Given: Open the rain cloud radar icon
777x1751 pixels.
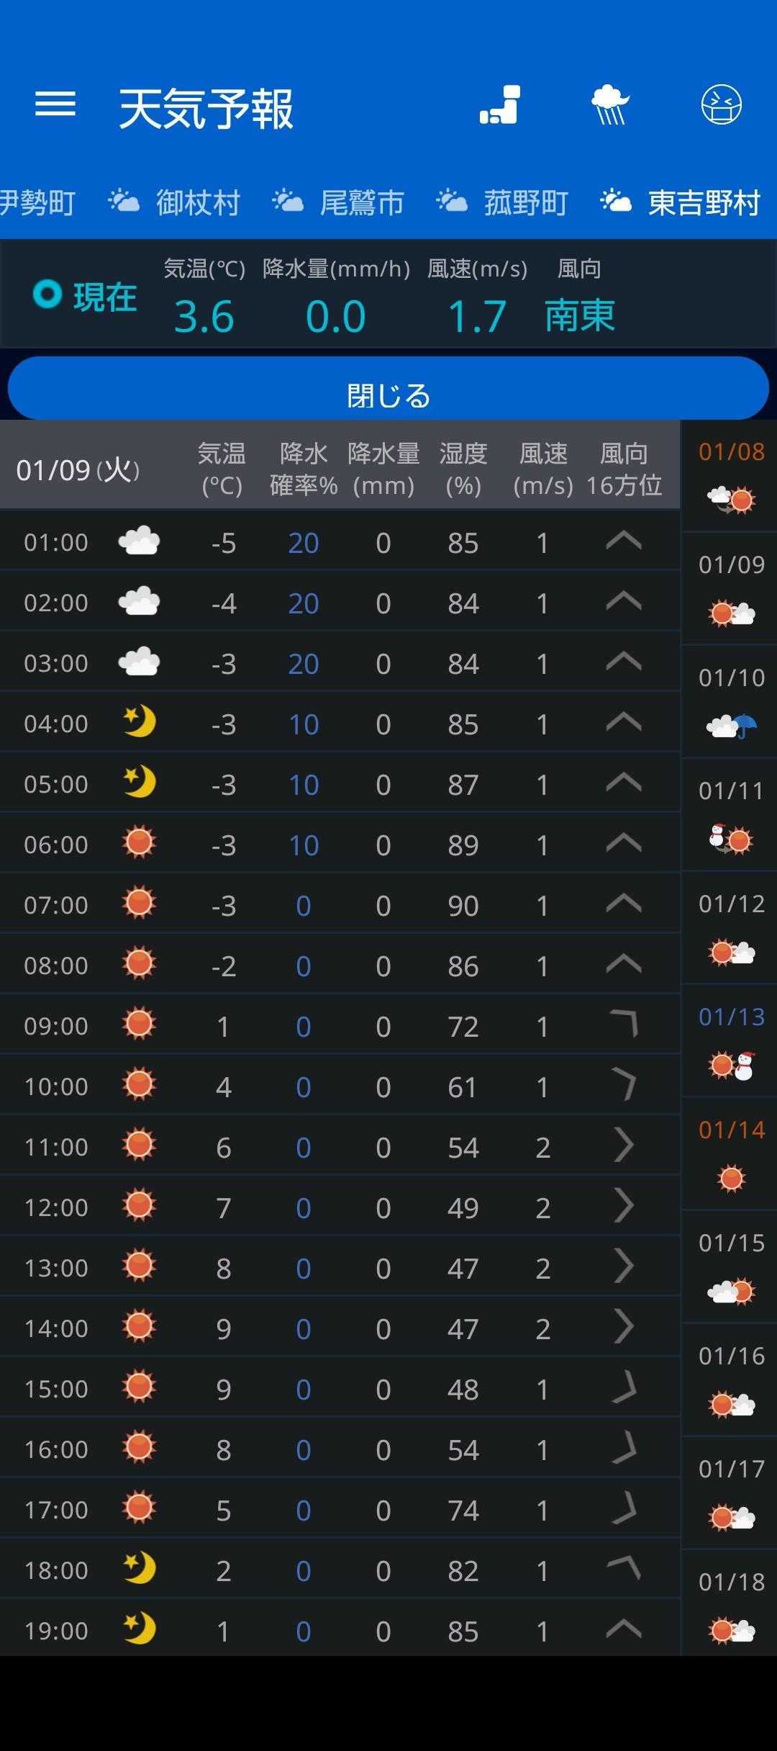Looking at the screenshot, I should pyautogui.click(x=610, y=106).
